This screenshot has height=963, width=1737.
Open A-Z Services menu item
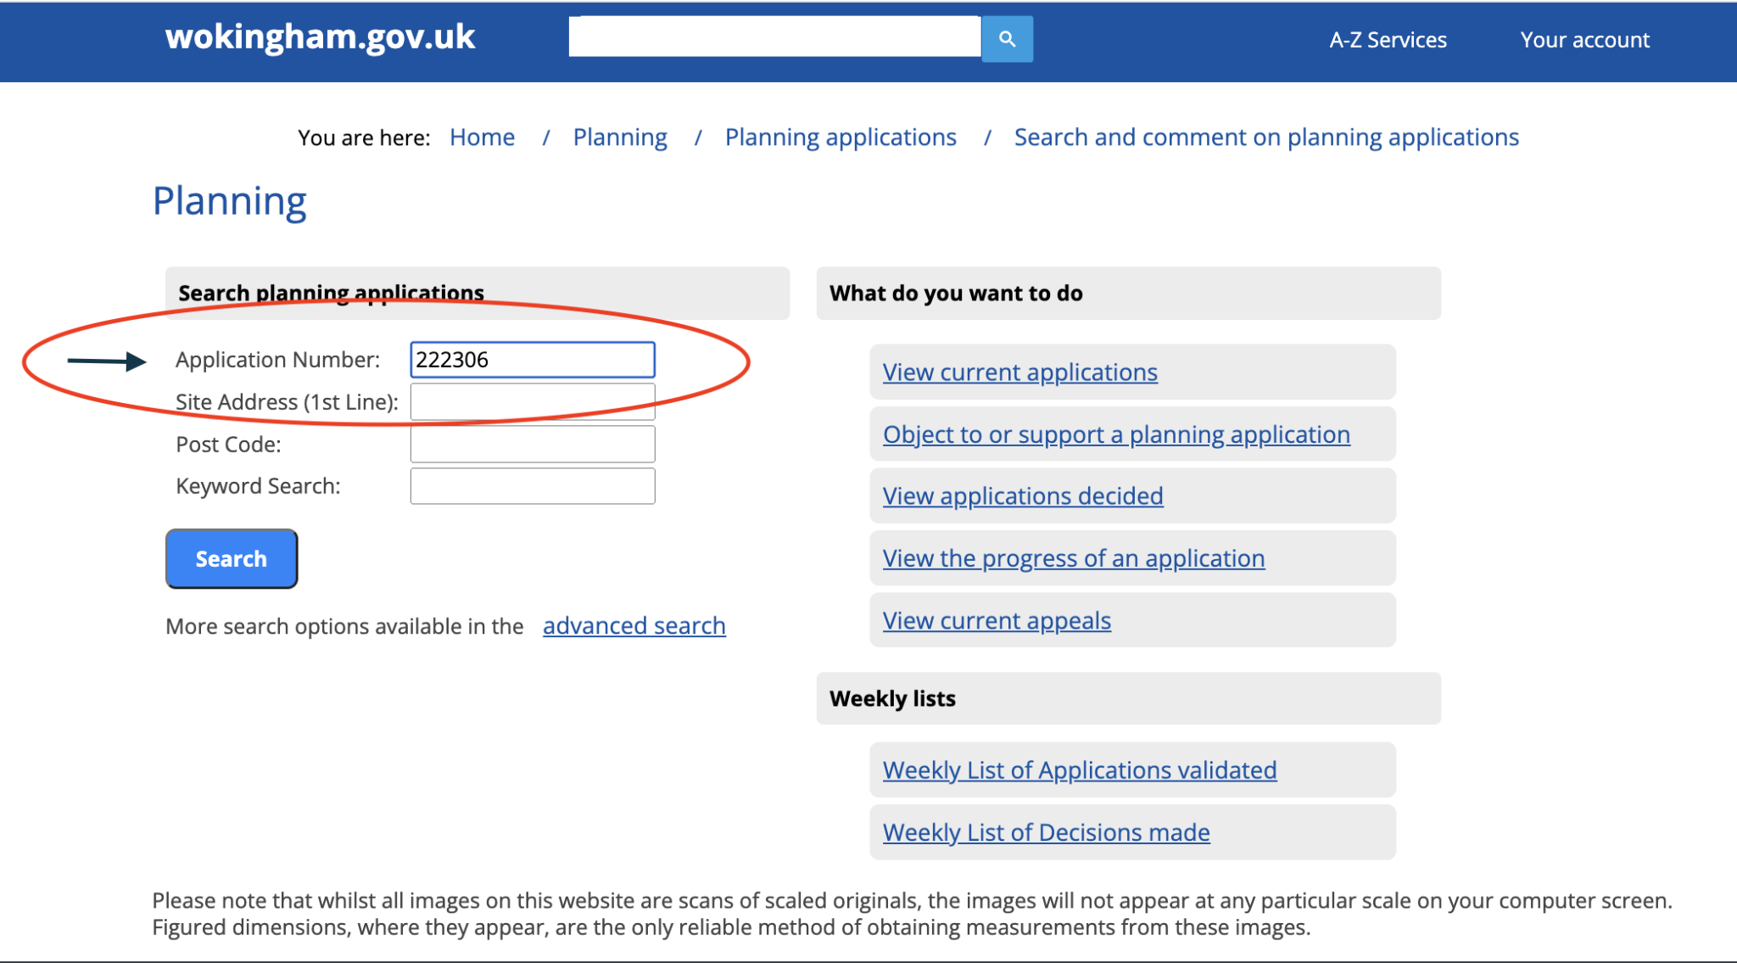coord(1388,40)
